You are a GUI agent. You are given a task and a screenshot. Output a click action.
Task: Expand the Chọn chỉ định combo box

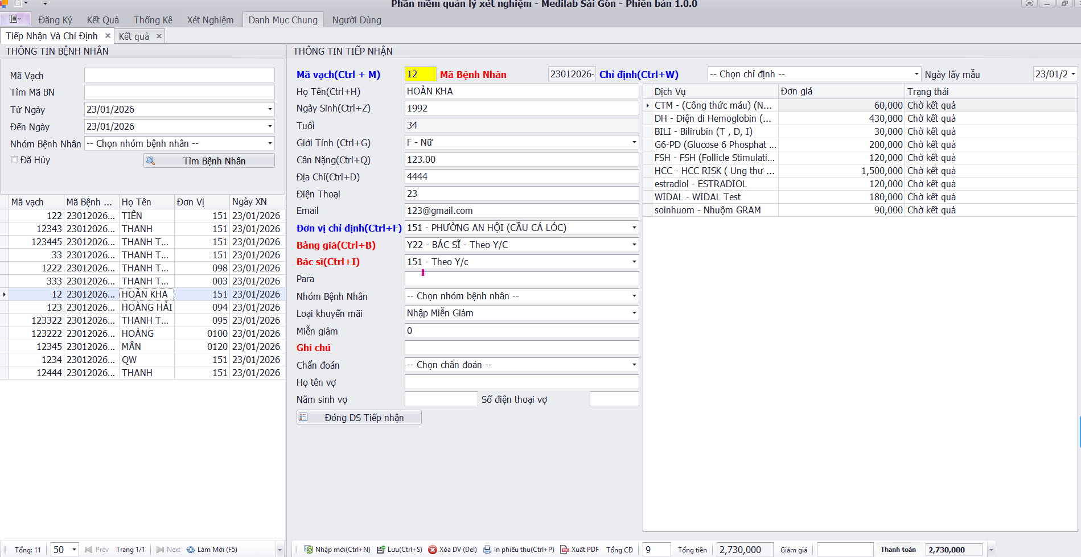pos(916,74)
